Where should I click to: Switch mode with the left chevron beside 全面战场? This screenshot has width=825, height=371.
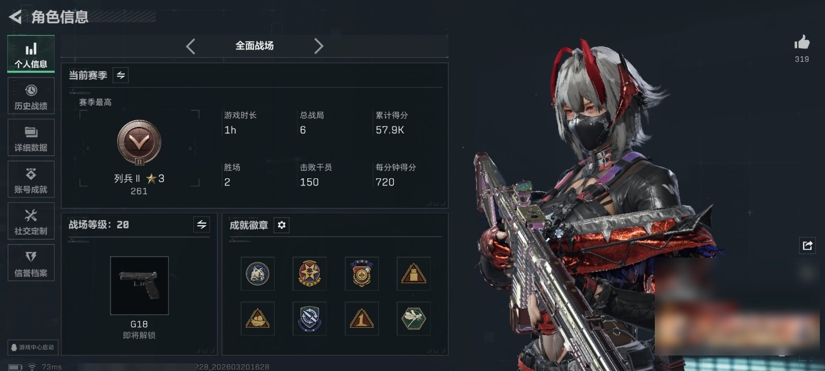click(191, 46)
